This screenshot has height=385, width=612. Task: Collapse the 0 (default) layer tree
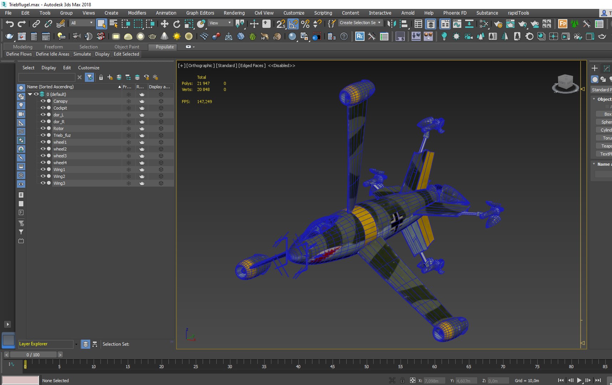coord(30,94)
